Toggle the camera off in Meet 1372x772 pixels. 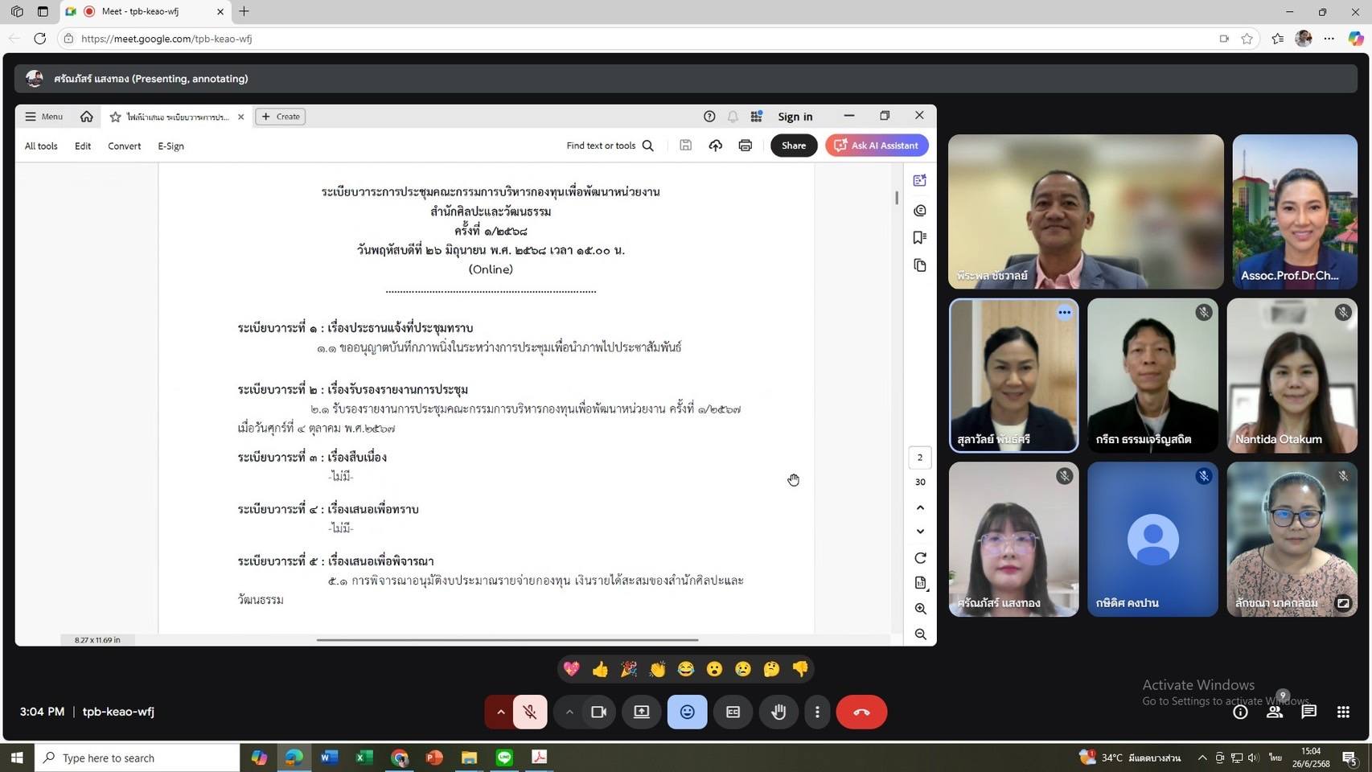598,712
